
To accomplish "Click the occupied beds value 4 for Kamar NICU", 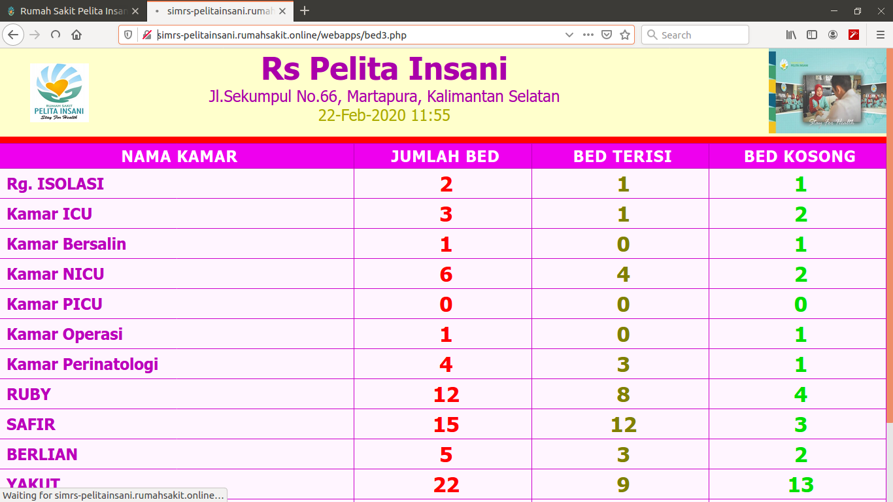I will pos(623,275).
